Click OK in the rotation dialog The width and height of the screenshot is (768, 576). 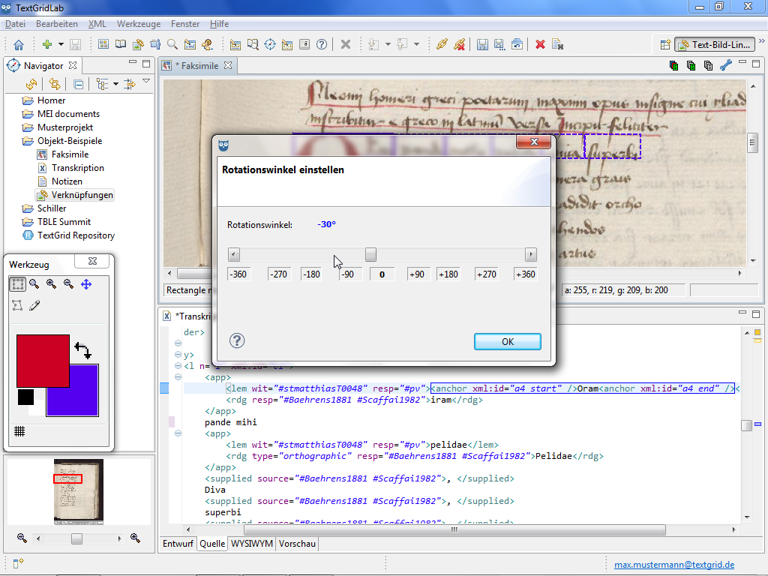click(x=507, y=341)
